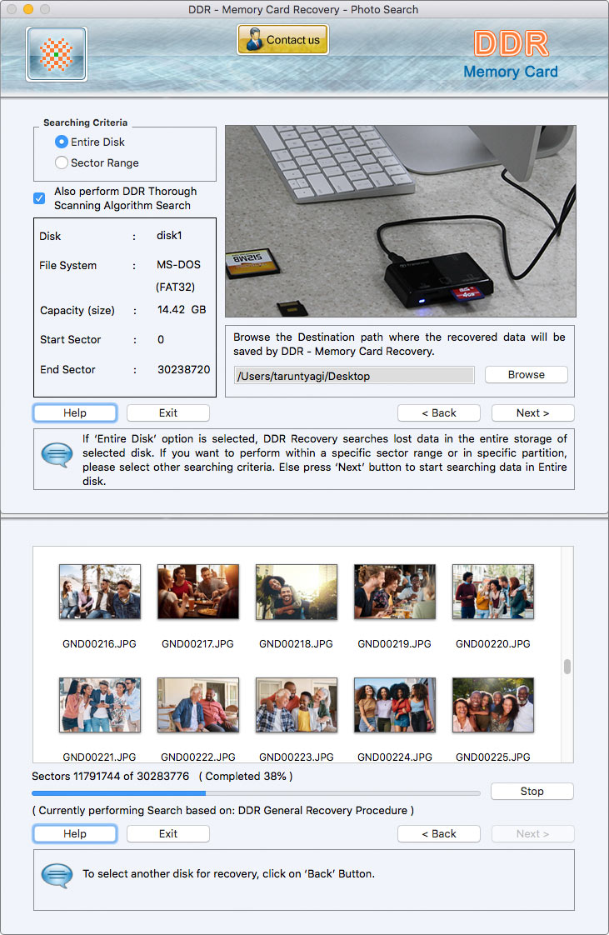Stop the sector search
The width and height of the screenshot is (609, 935).
coord(532,792)
